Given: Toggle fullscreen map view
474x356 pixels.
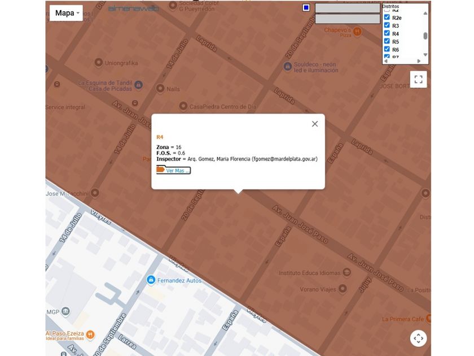Looking at the screenshot, I should 418,80.
